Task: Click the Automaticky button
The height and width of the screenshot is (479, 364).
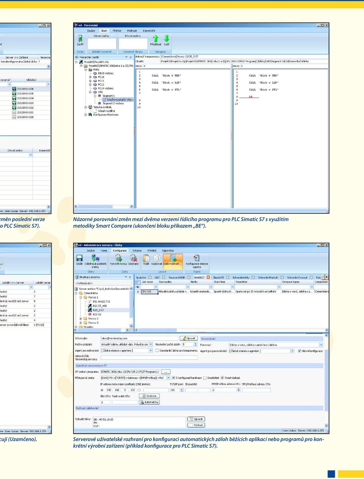Action: click(149, 402)
